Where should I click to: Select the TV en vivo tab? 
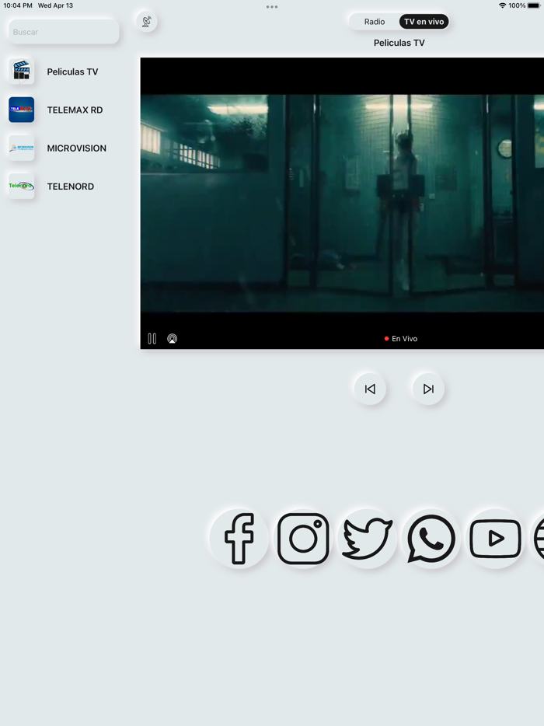pyautogui.click(x=424, y=22)
